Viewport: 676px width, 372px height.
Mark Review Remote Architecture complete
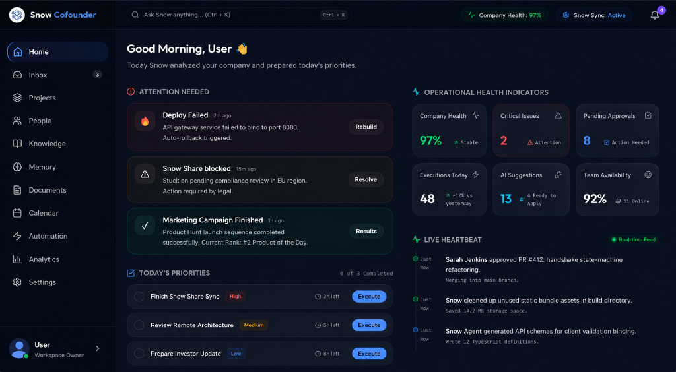pos(139,325)
